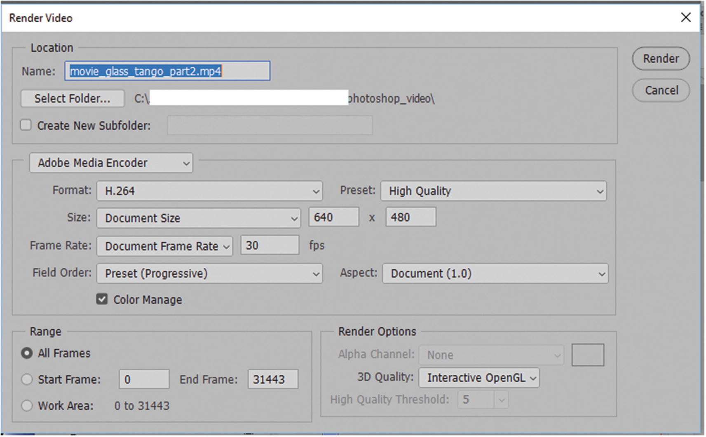The height and width of the screenshot is (437, 706).
Task: Open the Select Folder browser
Action: [x=72, y=98]
